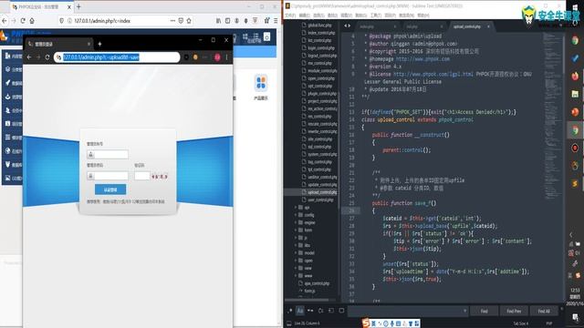
Task: Open Chrome three-dot menu
Action: tap(226, 56)
